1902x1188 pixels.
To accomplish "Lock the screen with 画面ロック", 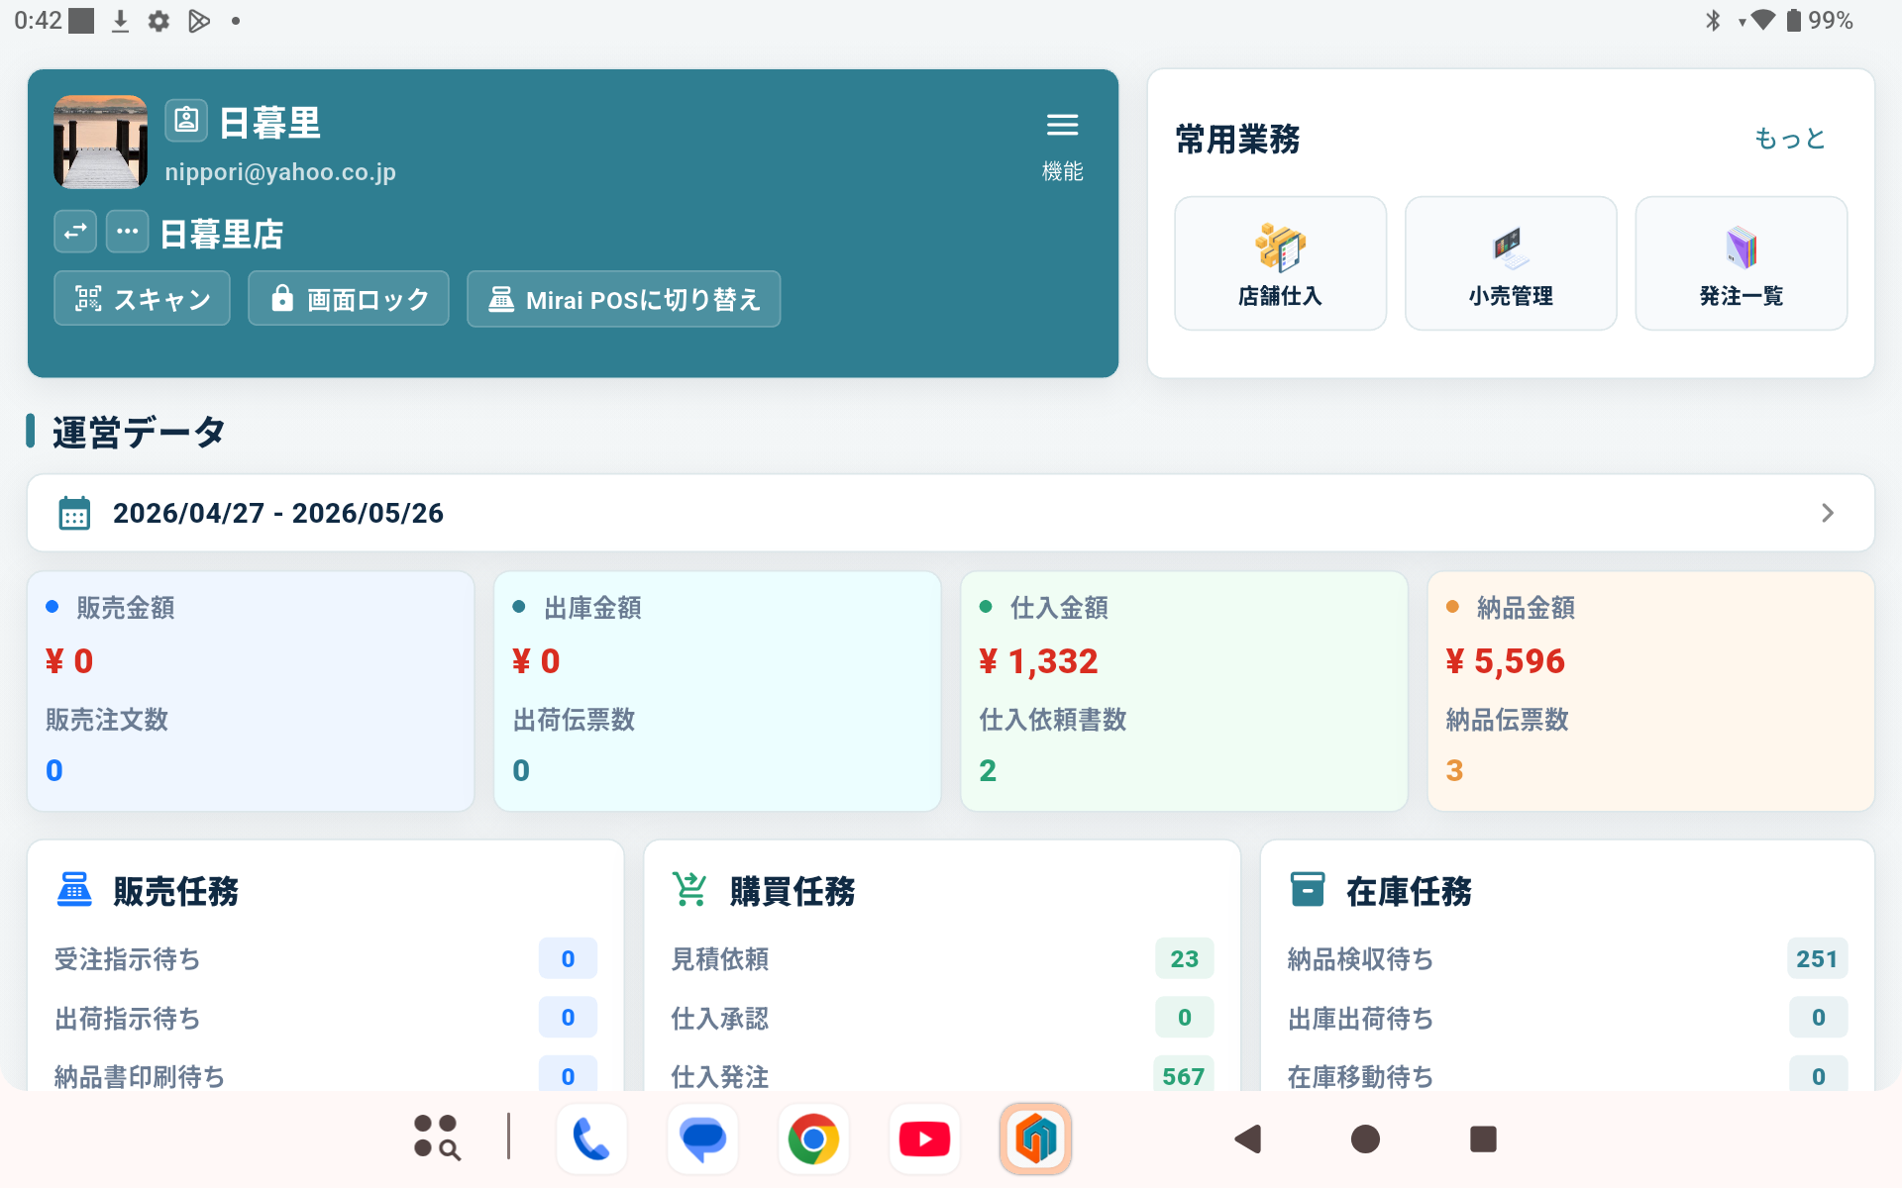I will point(349,298).
